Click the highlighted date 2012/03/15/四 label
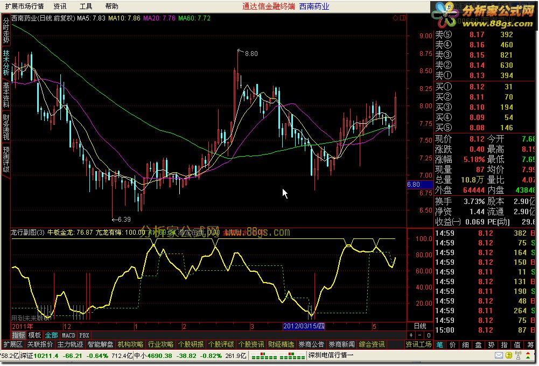 pos(304,326)
